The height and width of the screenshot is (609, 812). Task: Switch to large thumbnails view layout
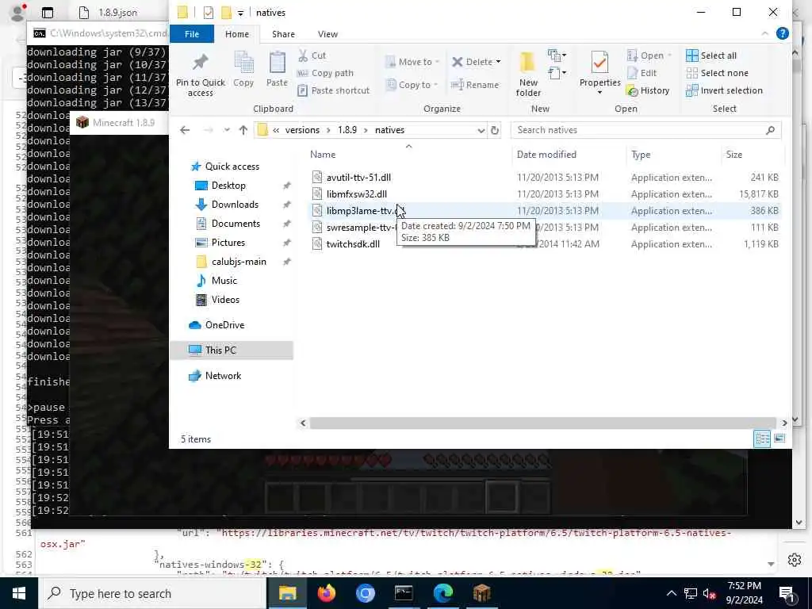pos(779,439)
